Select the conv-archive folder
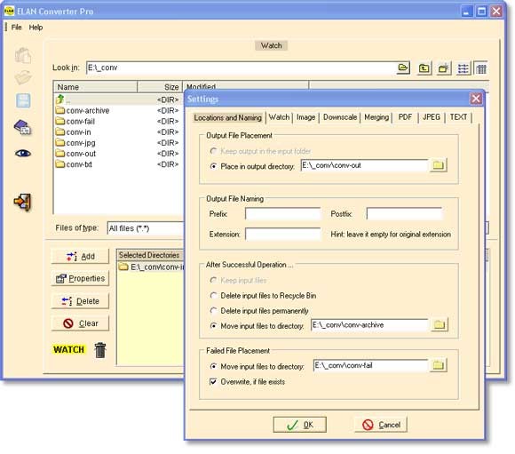The width and height of the screenshot is (515, 454). (x=83, y=110)
